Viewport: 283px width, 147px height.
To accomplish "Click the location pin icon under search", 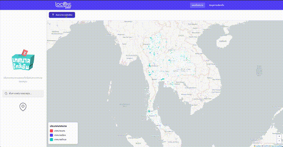I will coord(23,107).
